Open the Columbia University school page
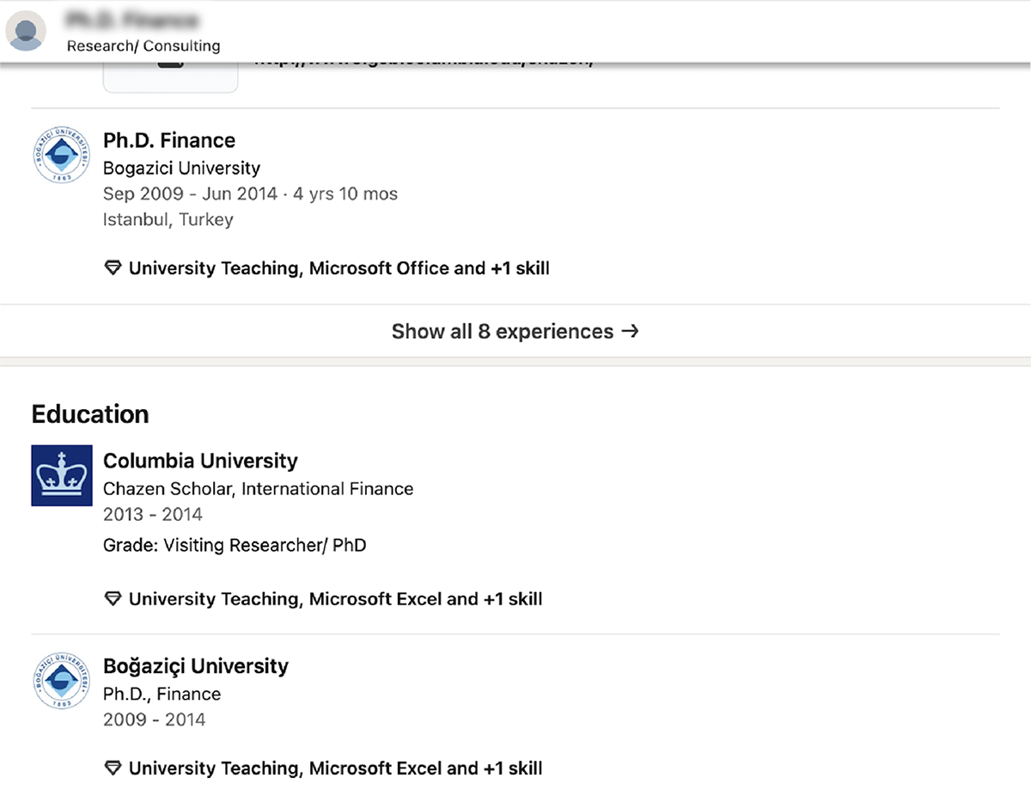Viewport: 1031px width, 802px height. 200,461
